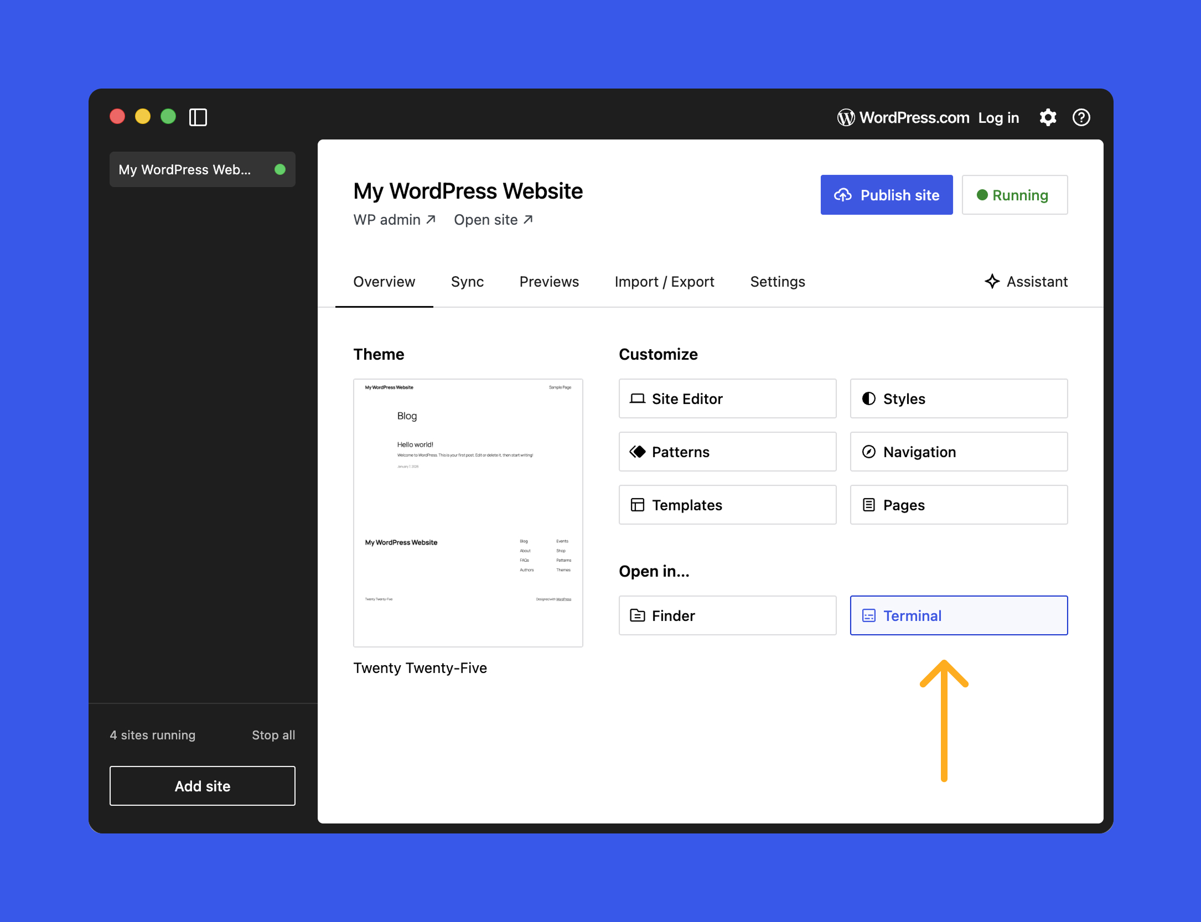Toggle the sidebar panel
This screenshot has width=1201, height=922.
pos(198,117)
